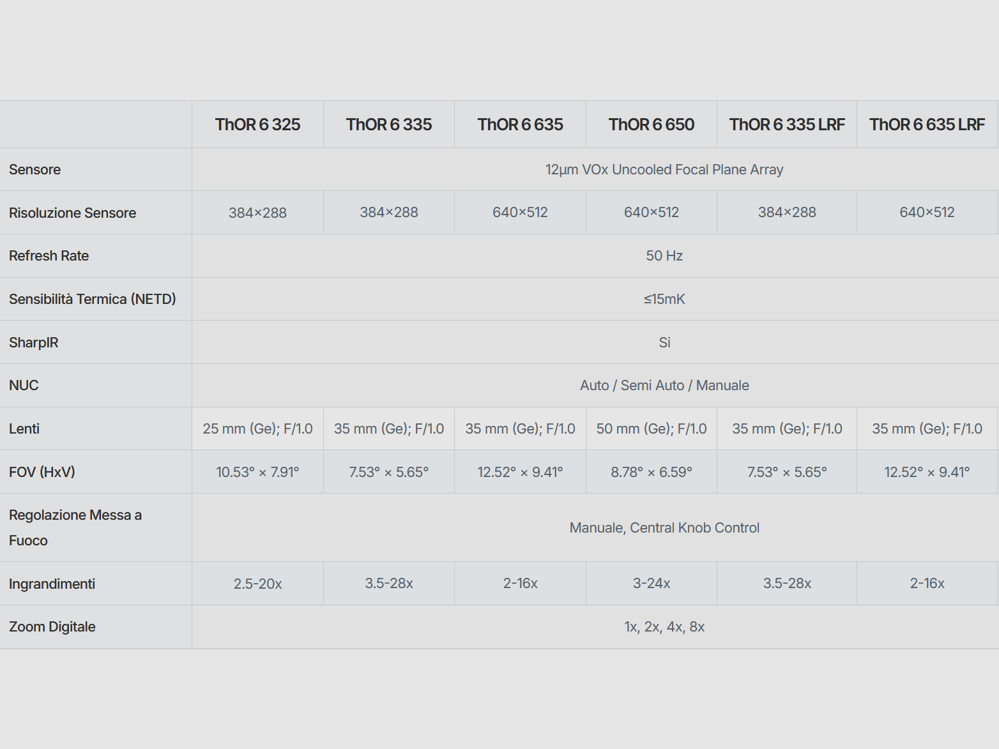Screen dimensions: 999x749
Task: Click the ThOR 6 335 column header
Action: (x=389, y=125)
